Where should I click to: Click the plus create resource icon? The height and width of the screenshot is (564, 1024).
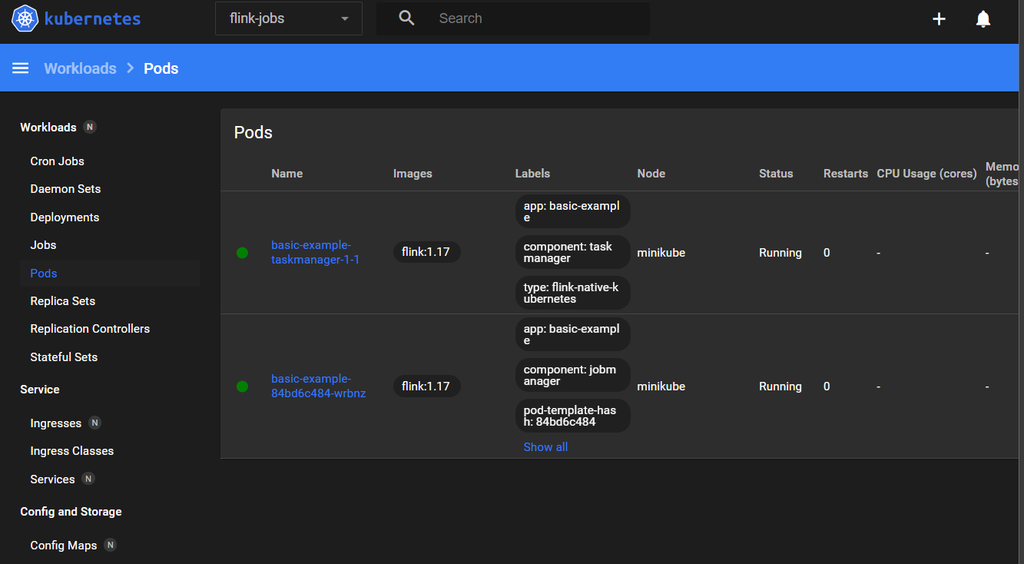939,19
